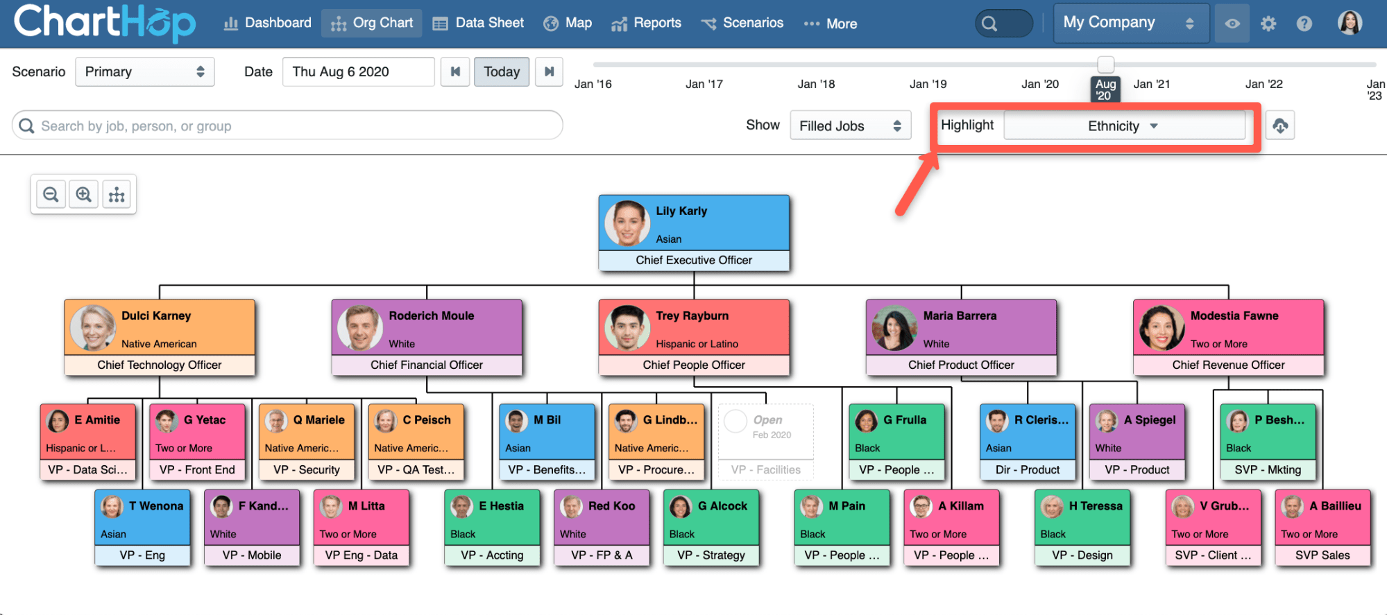1387x615 pixels.
Task: Click the SVP - Mkting job label
Action: pos(1268,469)
